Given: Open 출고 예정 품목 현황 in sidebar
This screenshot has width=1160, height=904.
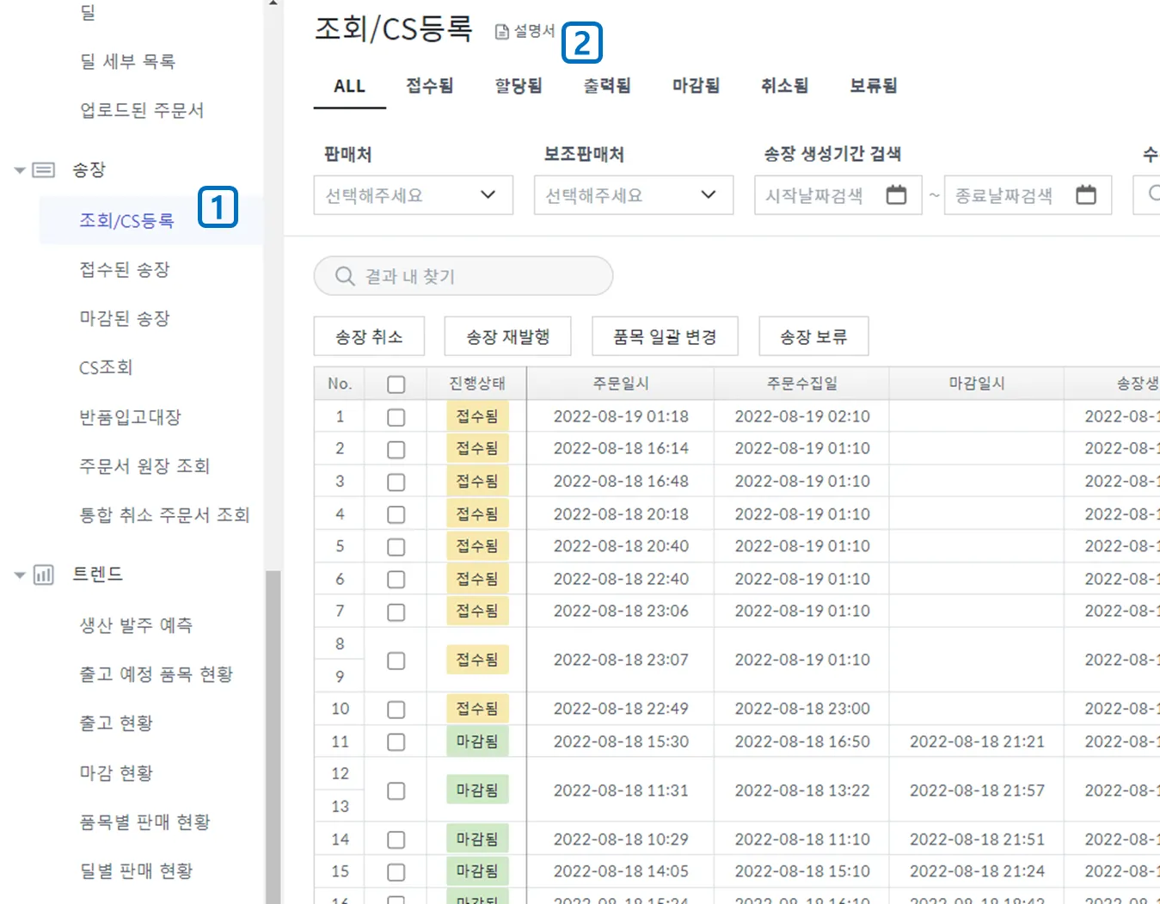Looking at the screenshot, I should [x=157, y=674].
